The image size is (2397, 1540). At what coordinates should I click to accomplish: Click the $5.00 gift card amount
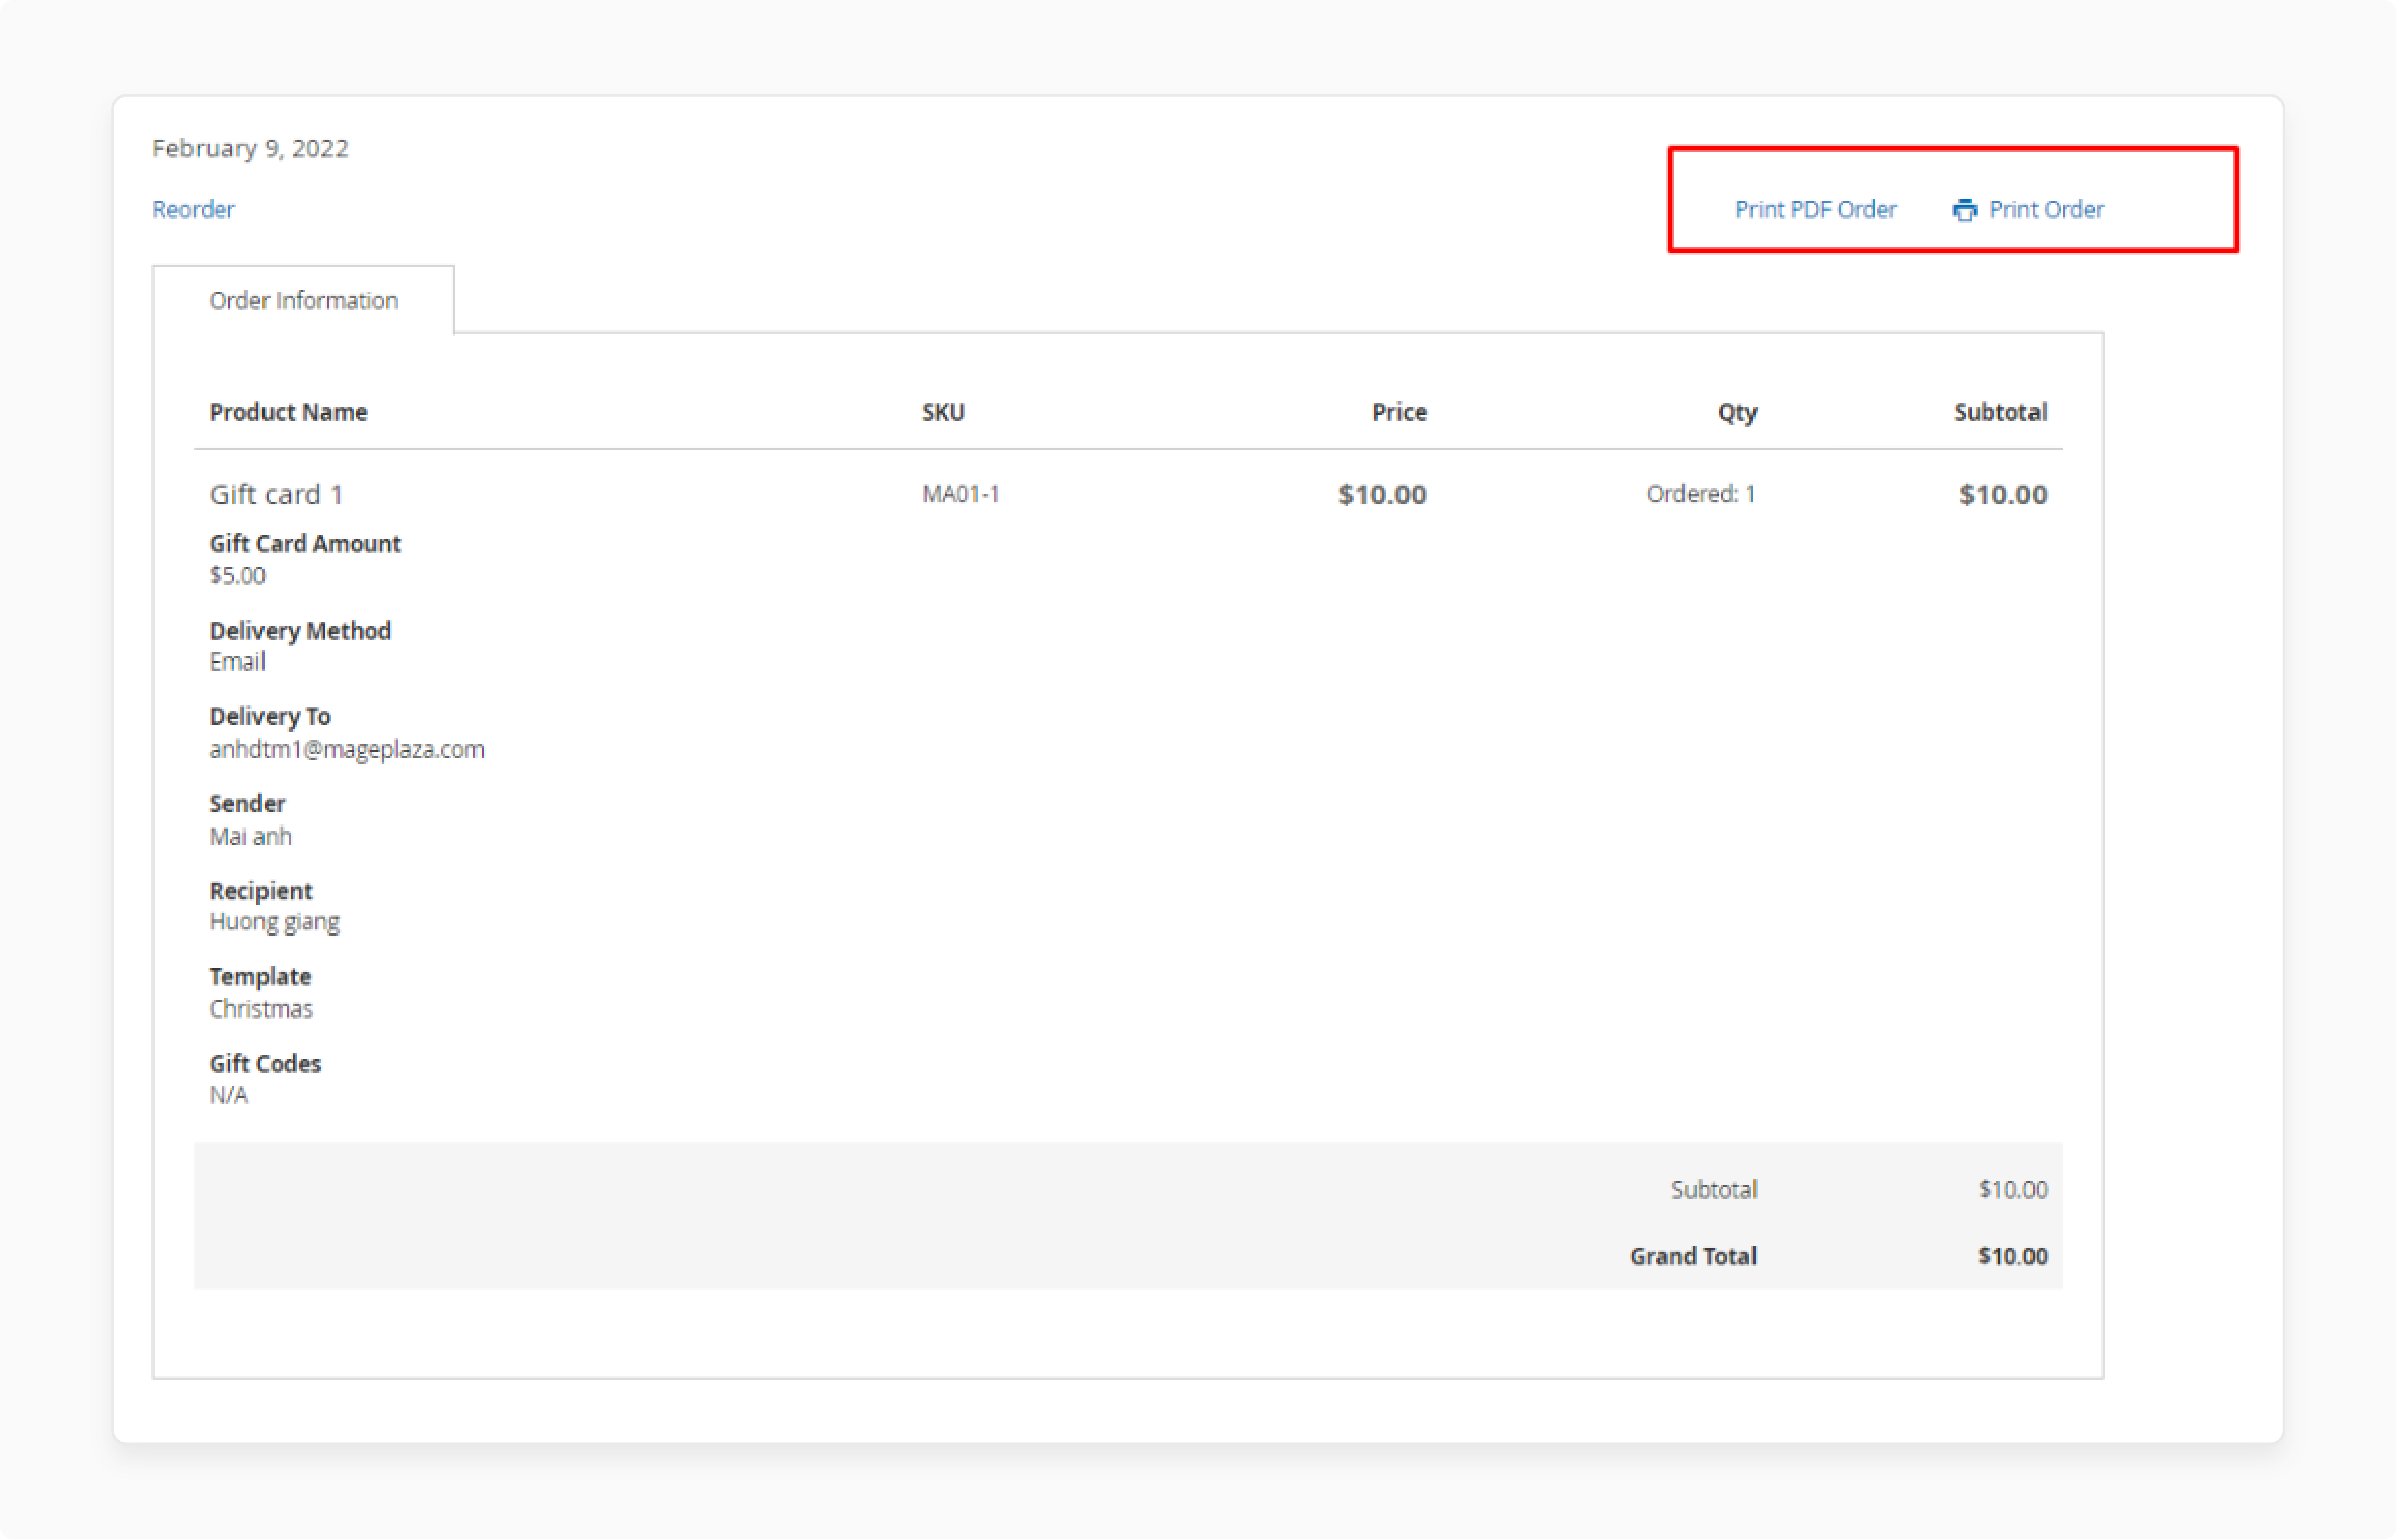237,575
